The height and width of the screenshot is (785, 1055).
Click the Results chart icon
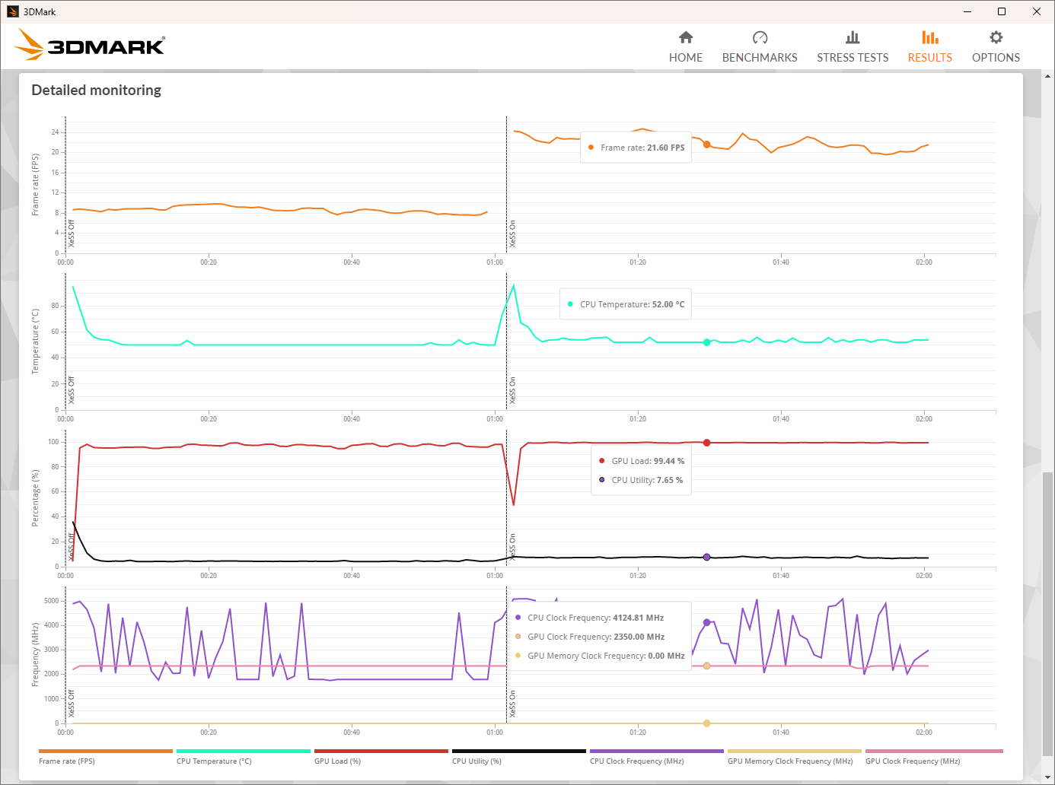[929, 37]
